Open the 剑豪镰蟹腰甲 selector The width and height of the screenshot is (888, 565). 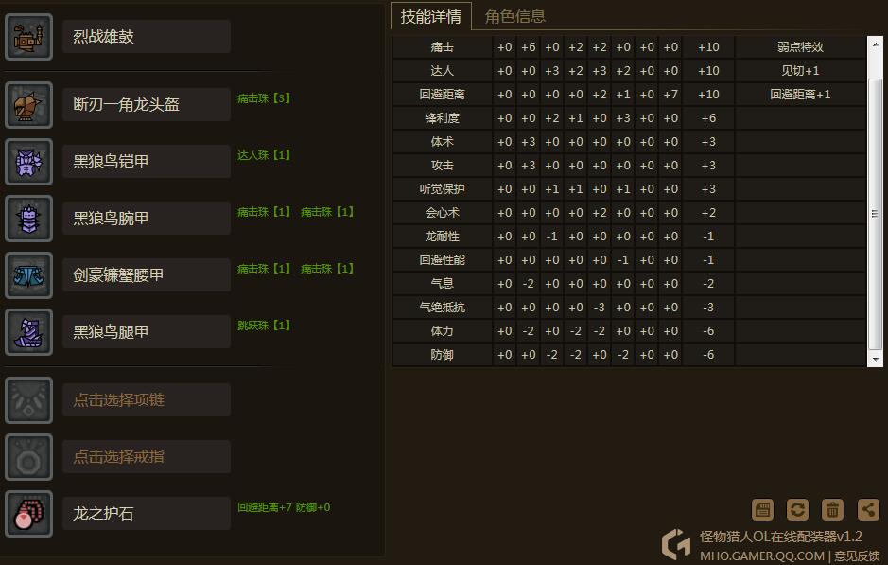147,274
